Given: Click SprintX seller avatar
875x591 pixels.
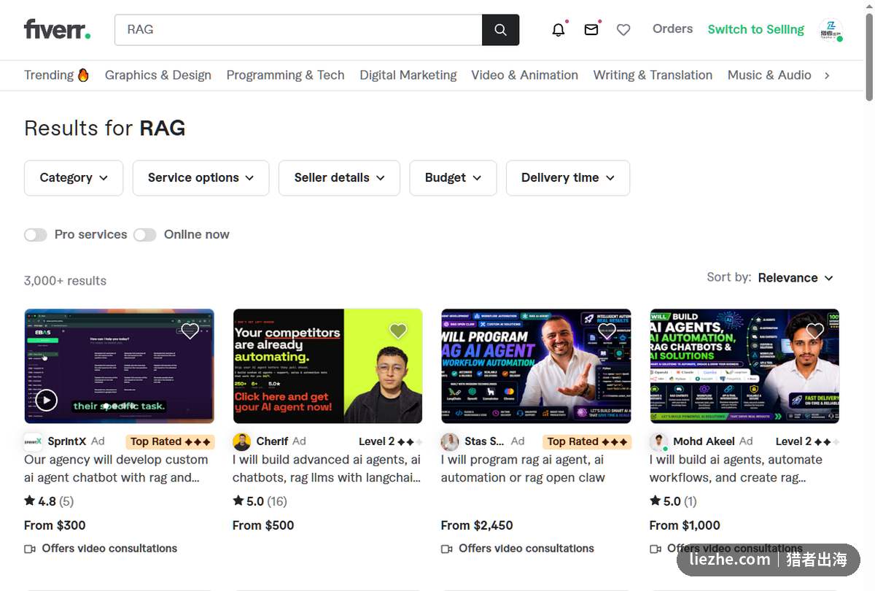Looking at the screenshot, I should [x=33, y=441].
